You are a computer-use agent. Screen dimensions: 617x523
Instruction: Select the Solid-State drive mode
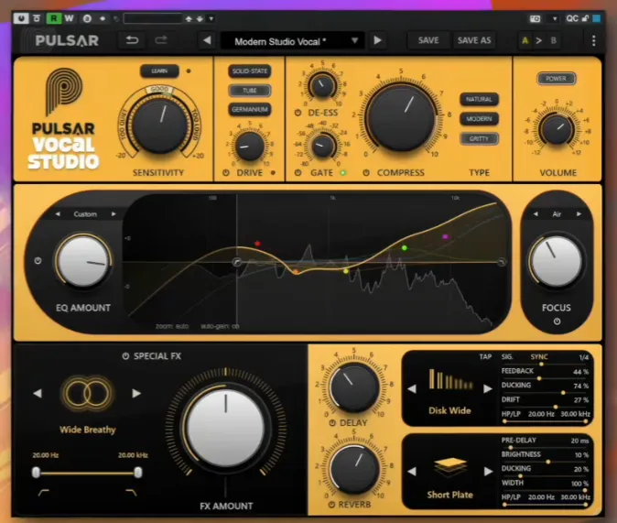point(250,71)
